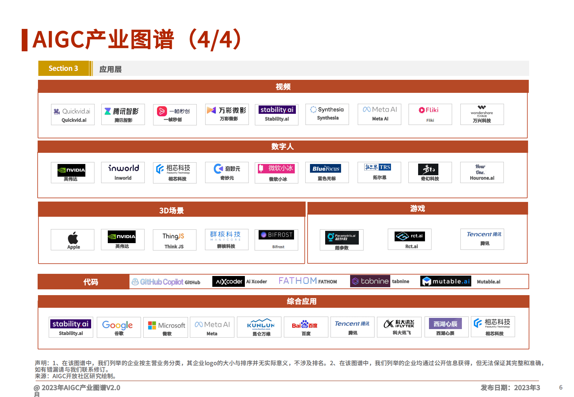Select the rct.ai logo card
574x397 pixels.
[410, 239]
